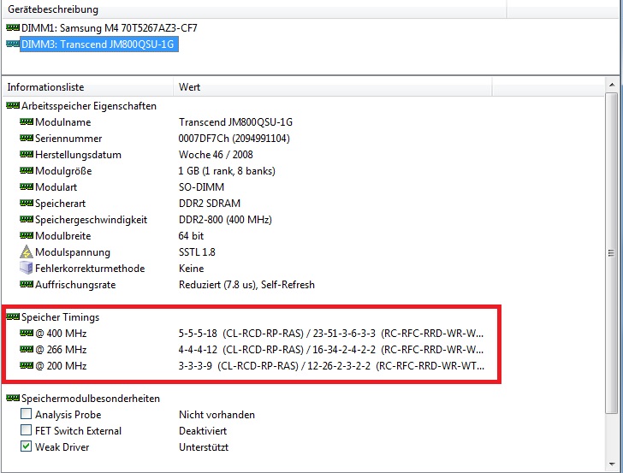The width and height of the screenshot is (623, 473).
Task: Select the Auffrischungsrate label
Action: click(75, 285)
